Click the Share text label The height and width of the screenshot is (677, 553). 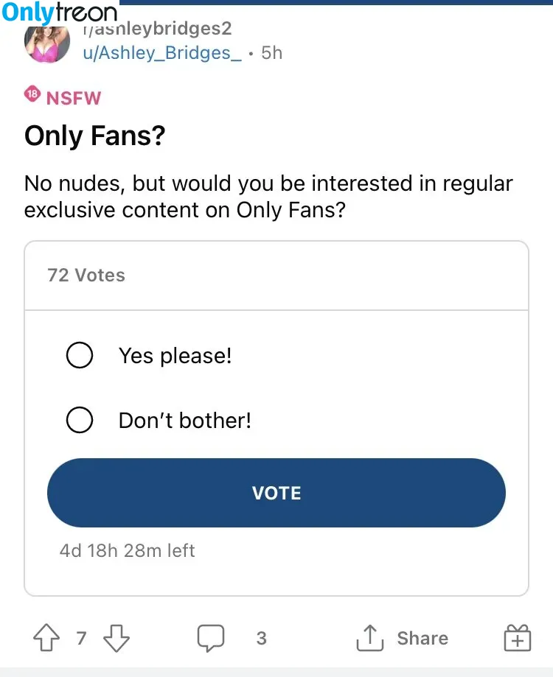[422, 638]
